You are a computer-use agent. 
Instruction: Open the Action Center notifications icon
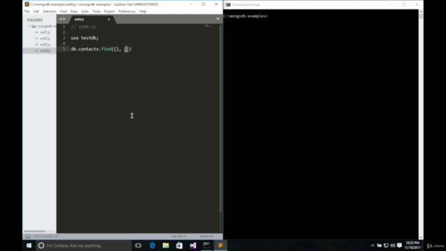pyautogui.click(x=399, y=245)
